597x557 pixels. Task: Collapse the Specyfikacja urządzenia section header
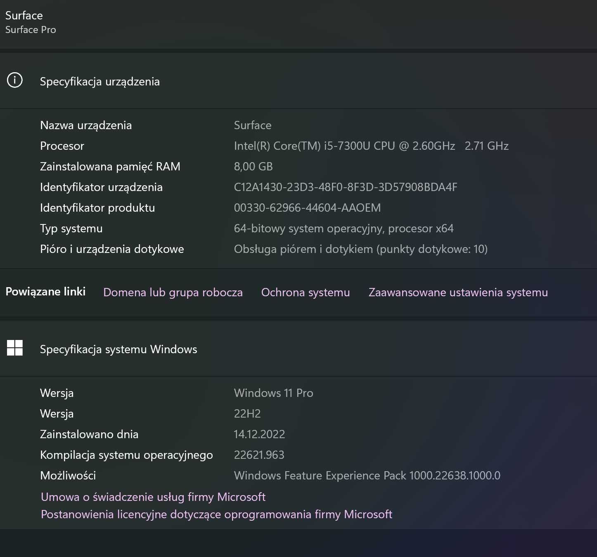click(298, 81)
